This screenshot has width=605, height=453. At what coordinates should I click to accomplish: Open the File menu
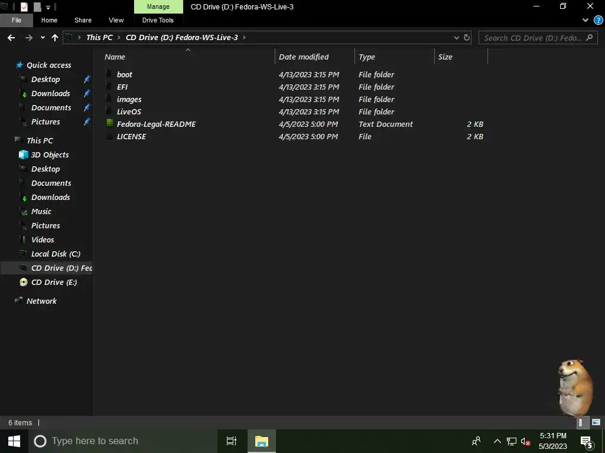point(17,20)
